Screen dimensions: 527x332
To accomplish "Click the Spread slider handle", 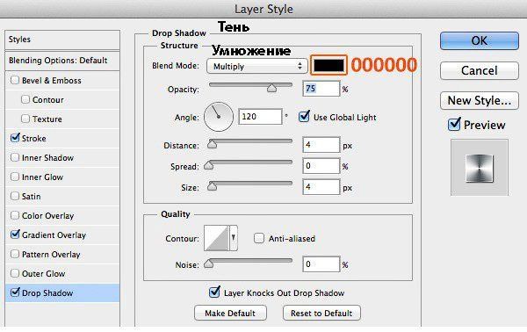I will pos(209,165).
